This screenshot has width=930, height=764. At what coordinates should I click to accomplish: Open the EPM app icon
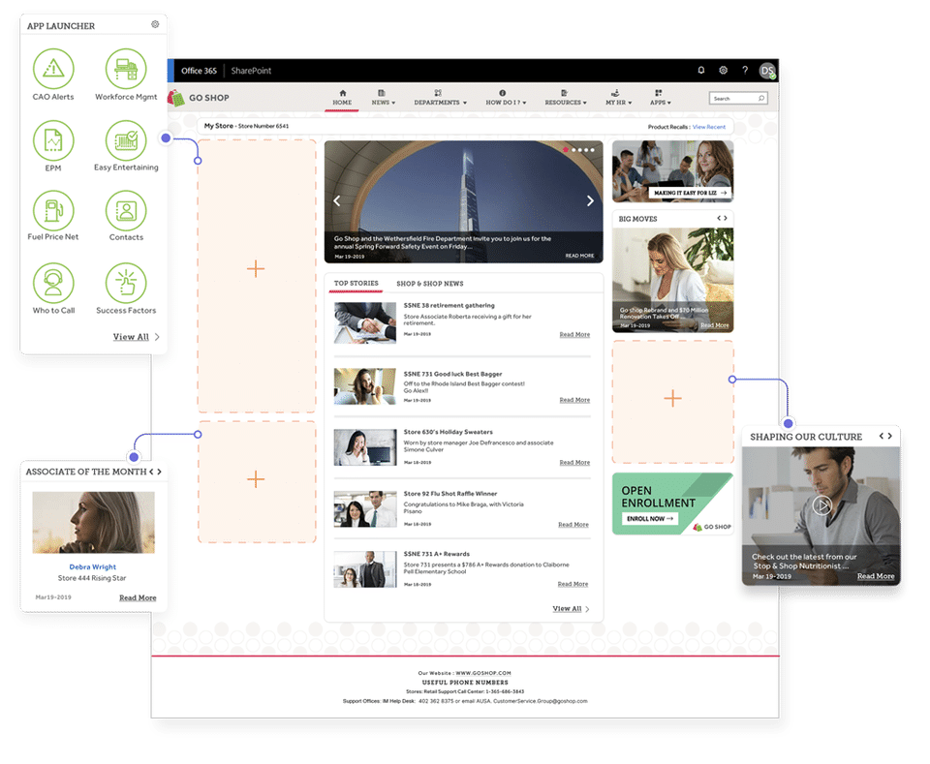click(x=53, y=140)
